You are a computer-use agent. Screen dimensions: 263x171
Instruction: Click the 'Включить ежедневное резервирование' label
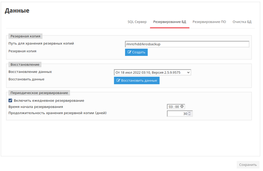(49, 100)
